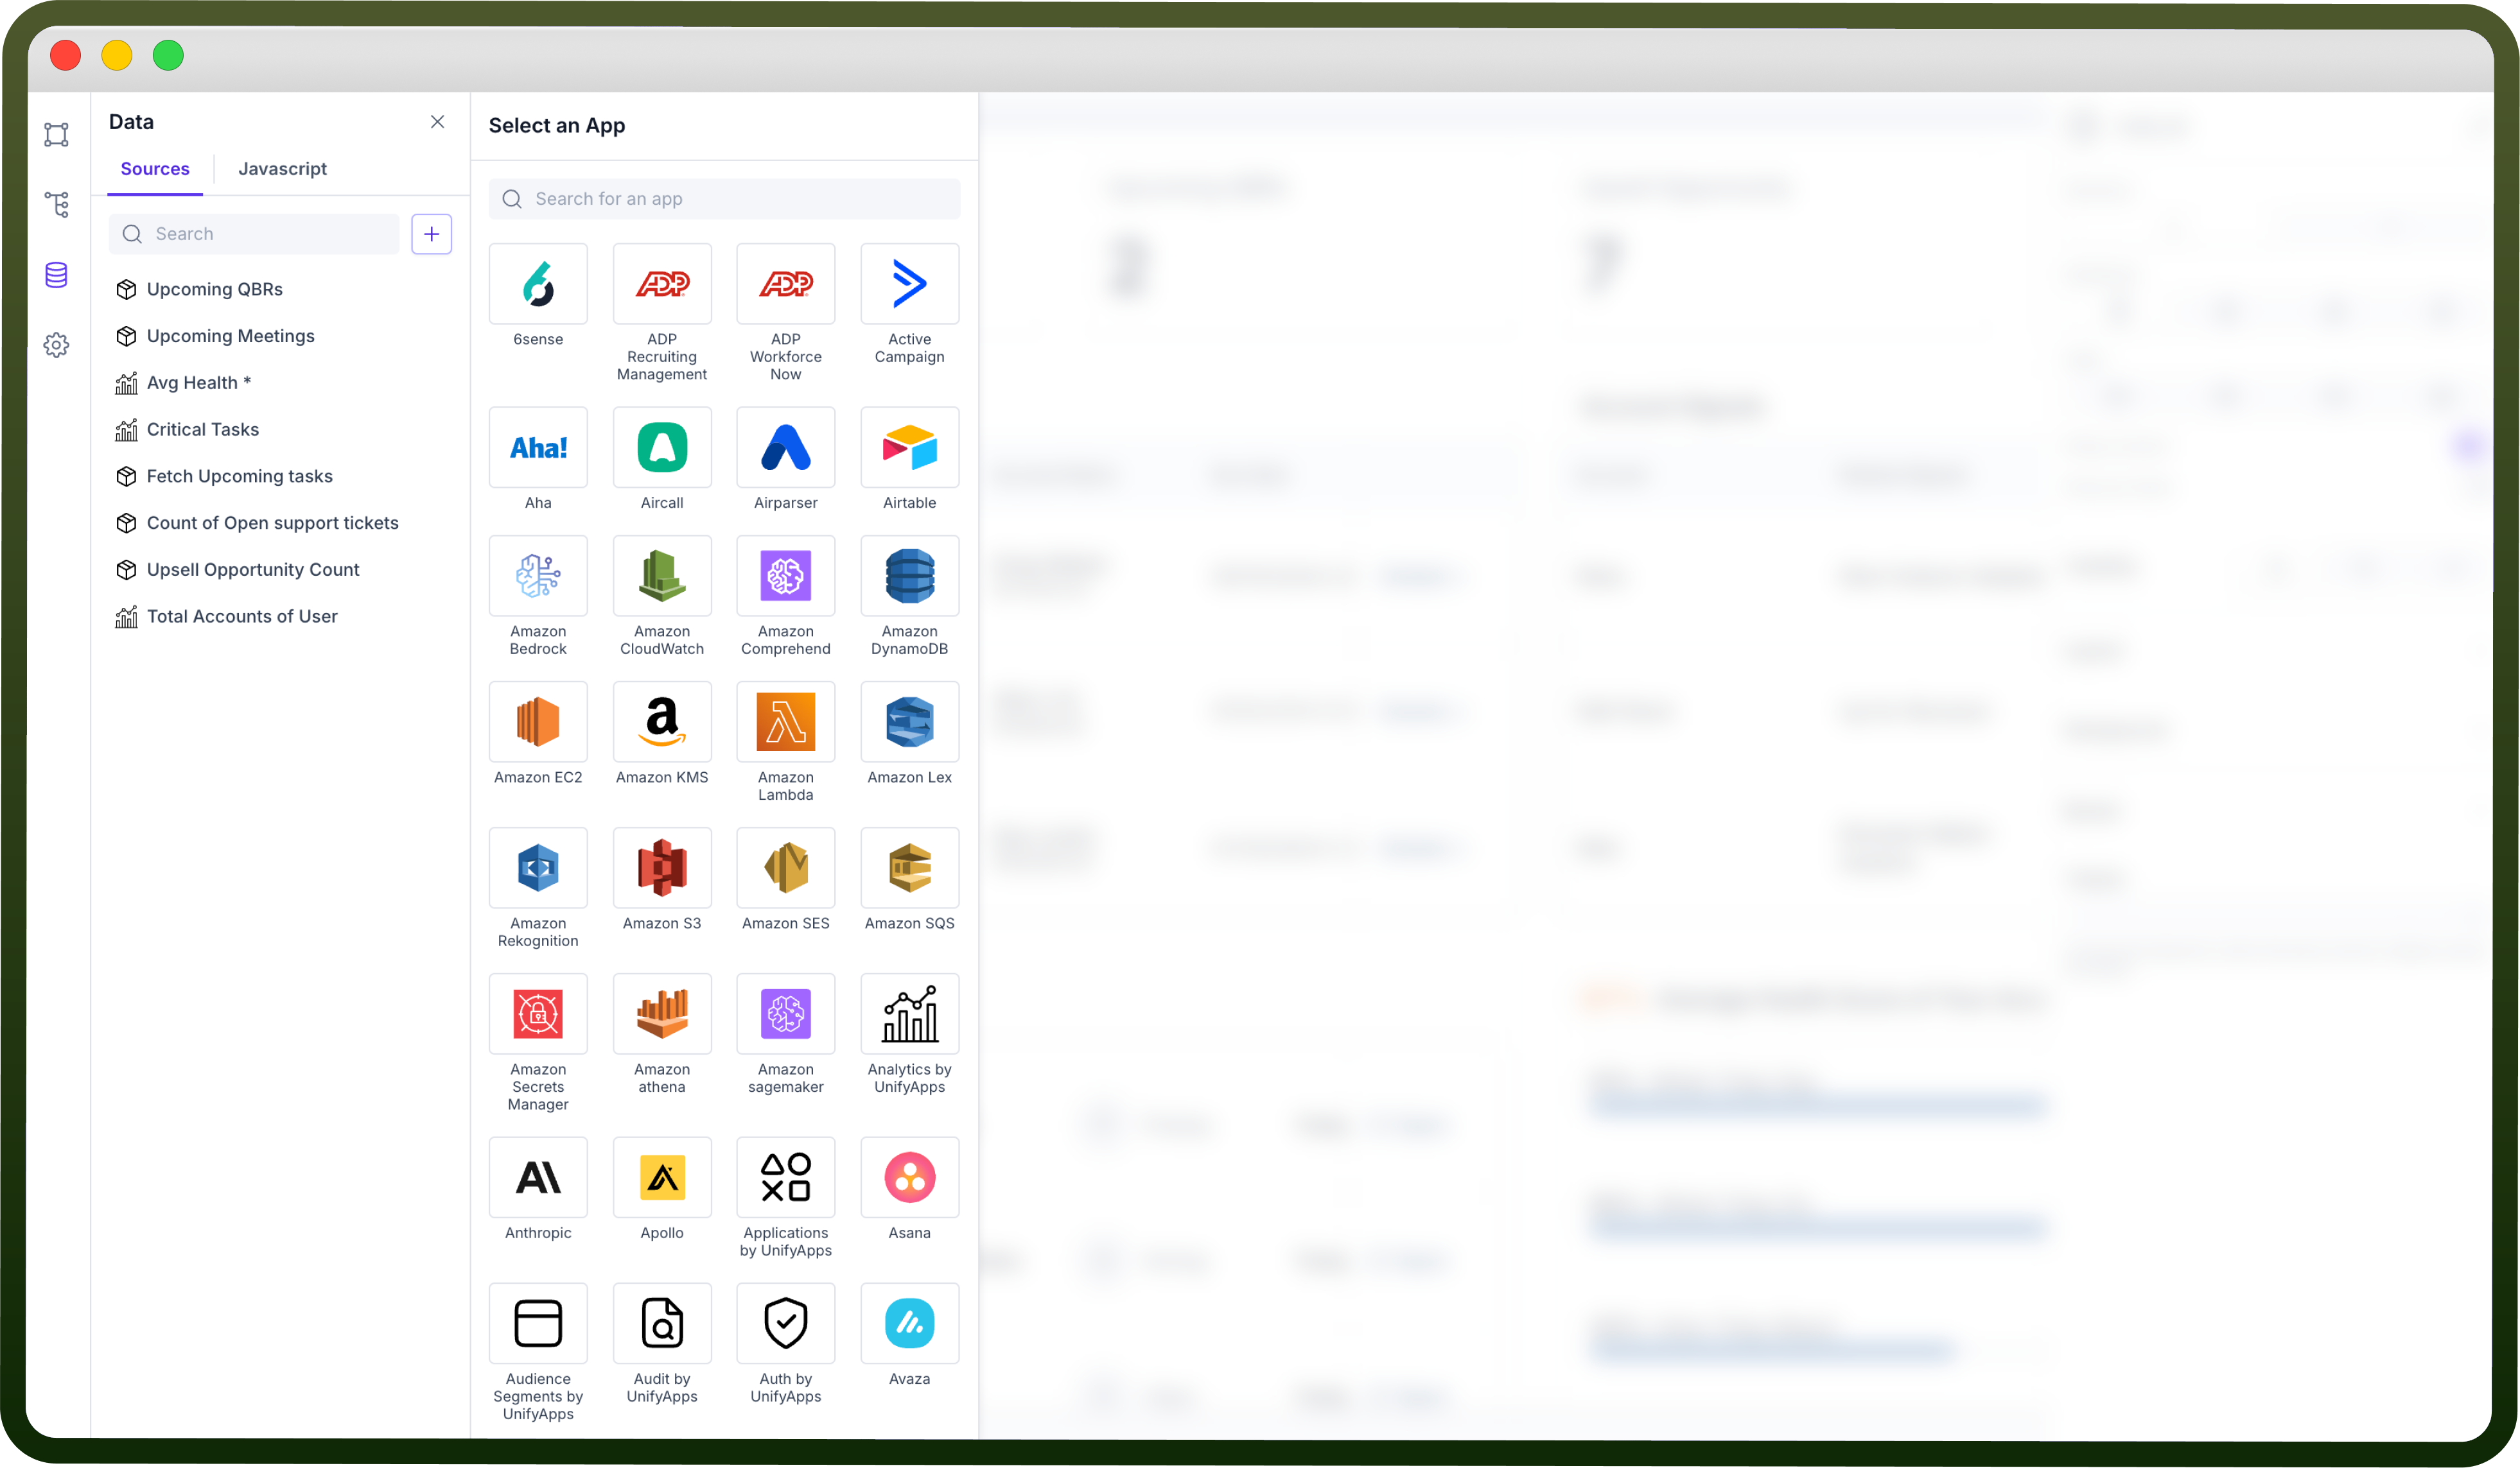Screen dimensions: 2520x1468
Task: Select the Amazon Rekognition app icon
Action: tap(538, 867)
